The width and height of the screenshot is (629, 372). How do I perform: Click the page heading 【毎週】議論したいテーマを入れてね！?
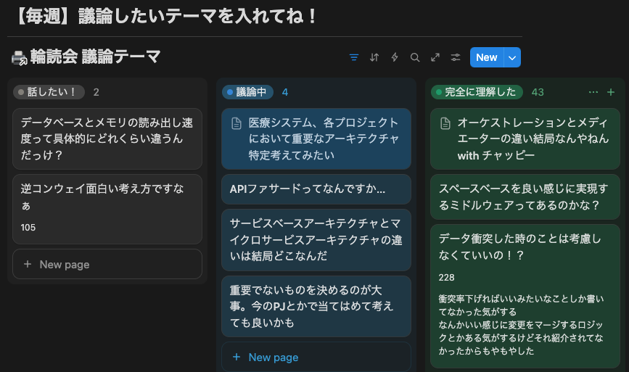(x=165, y=17)
